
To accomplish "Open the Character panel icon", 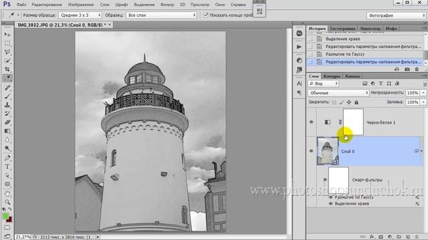I will coord(299,83).
